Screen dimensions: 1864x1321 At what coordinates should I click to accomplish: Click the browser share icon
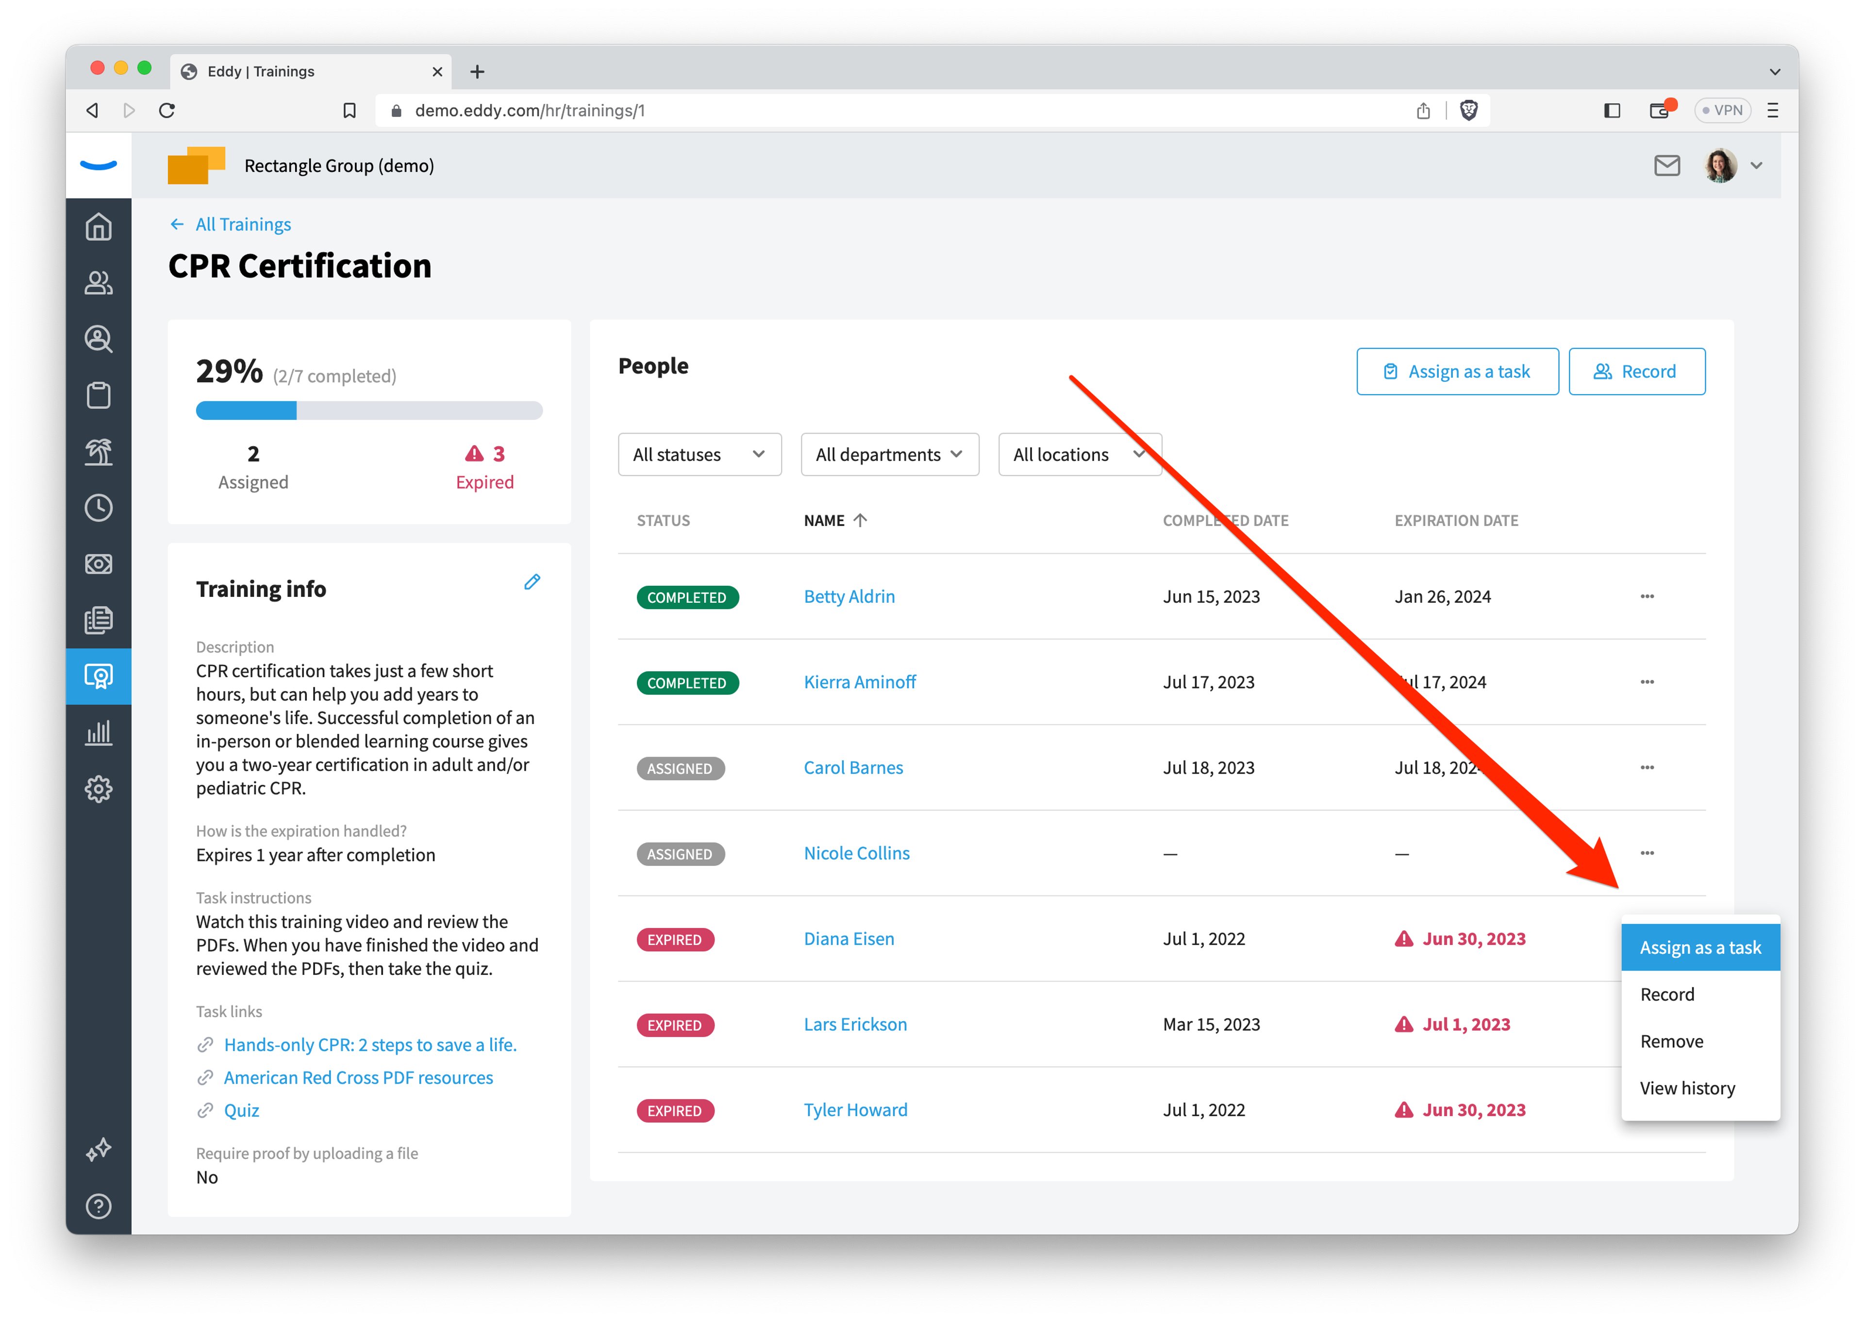click(1422, 110)
